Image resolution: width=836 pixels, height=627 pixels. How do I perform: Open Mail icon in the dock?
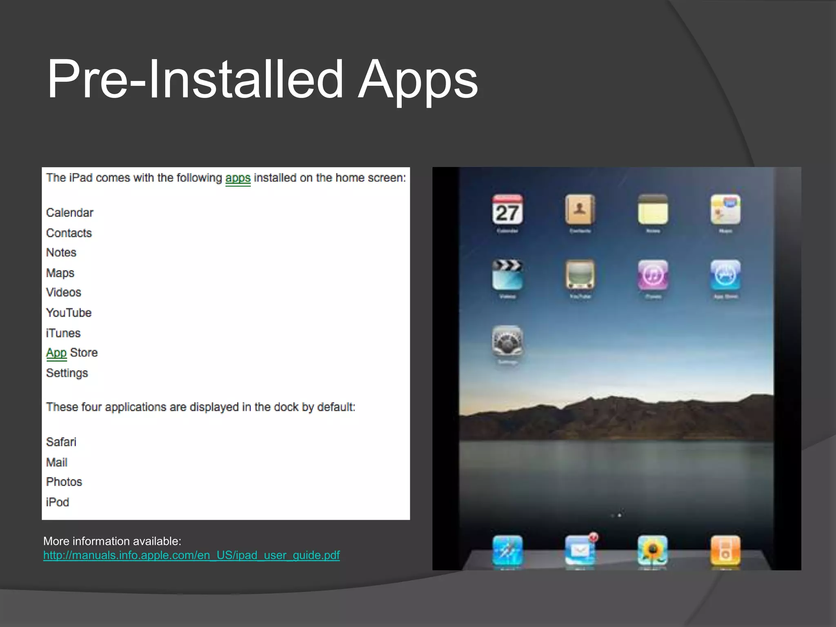coord(580,550)
